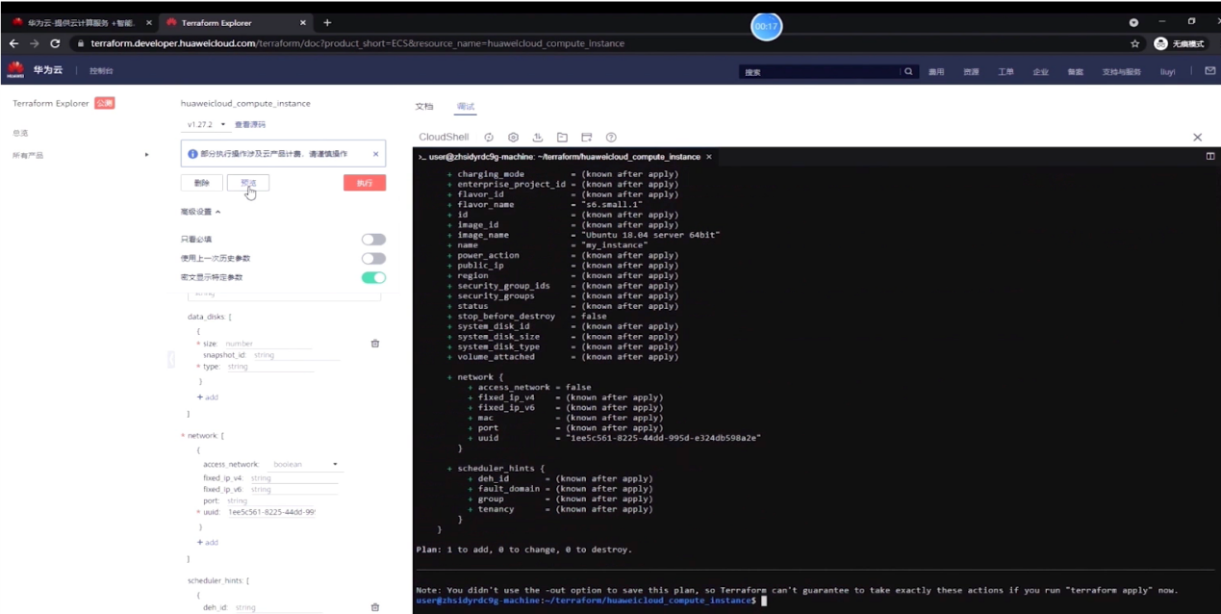Open the v1.27.2 version dropdown
The height and width of the screenshot is (614, 1221).
click(x=206, y=125)
